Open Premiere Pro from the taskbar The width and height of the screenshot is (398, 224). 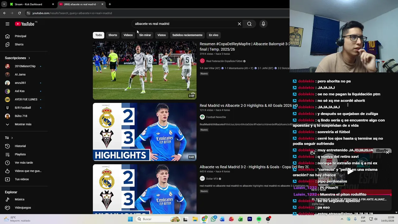[250, 219]
